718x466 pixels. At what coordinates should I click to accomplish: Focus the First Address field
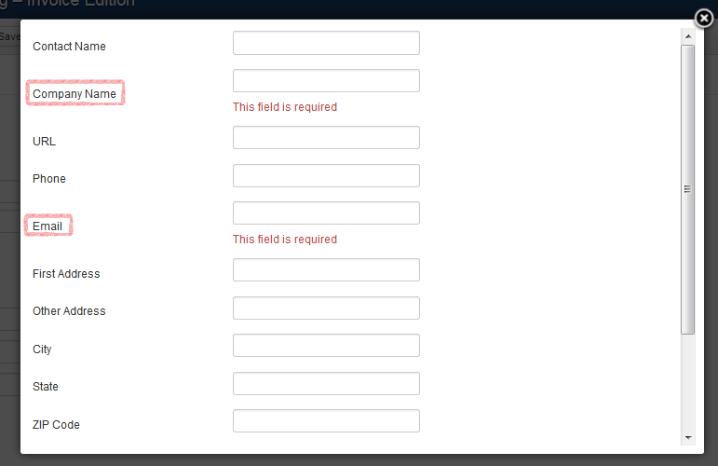click(326, 270)
